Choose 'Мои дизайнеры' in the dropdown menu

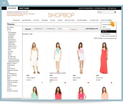(106, 29)
